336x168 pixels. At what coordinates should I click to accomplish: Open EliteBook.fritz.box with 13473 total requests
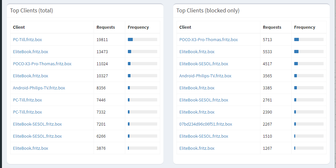click(x=30, y=52)
